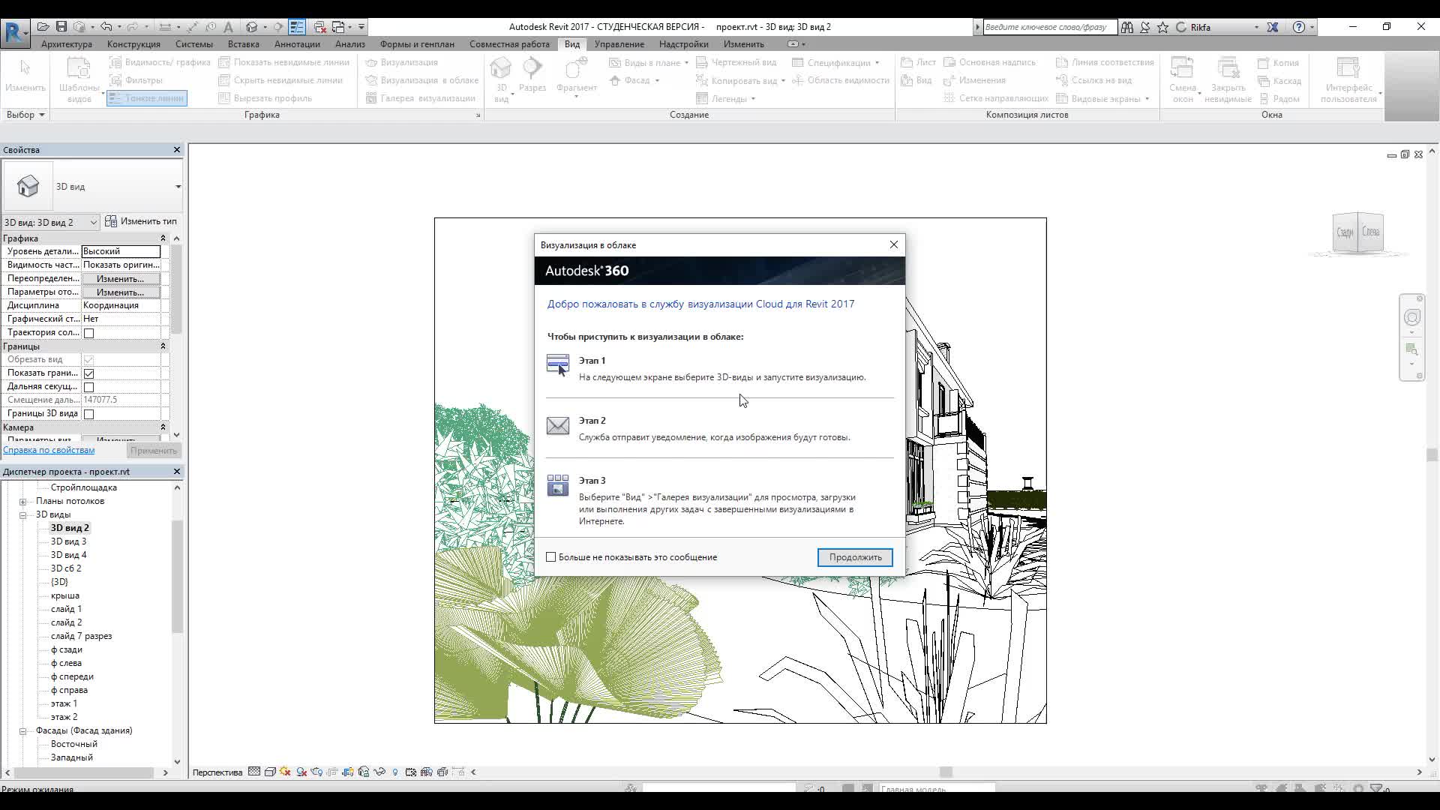Open the Управление ribbon tab

point(619,44)
